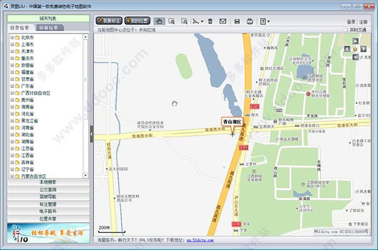
Task: Expand the 江西省 folder node
Action: [12, 155]
